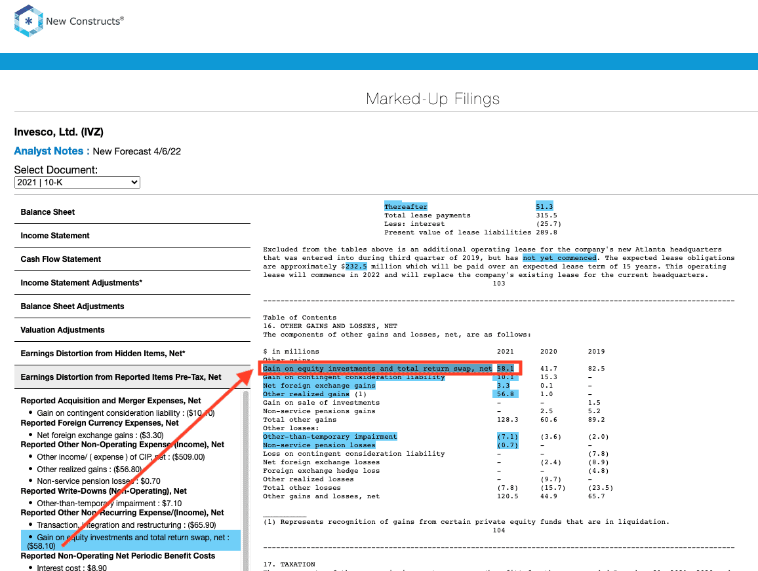Click highlighted value (0.7) in filing table

click(x=508, y=445)
